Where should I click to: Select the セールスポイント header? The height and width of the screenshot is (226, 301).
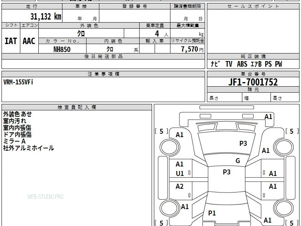[x=253, y=6]
